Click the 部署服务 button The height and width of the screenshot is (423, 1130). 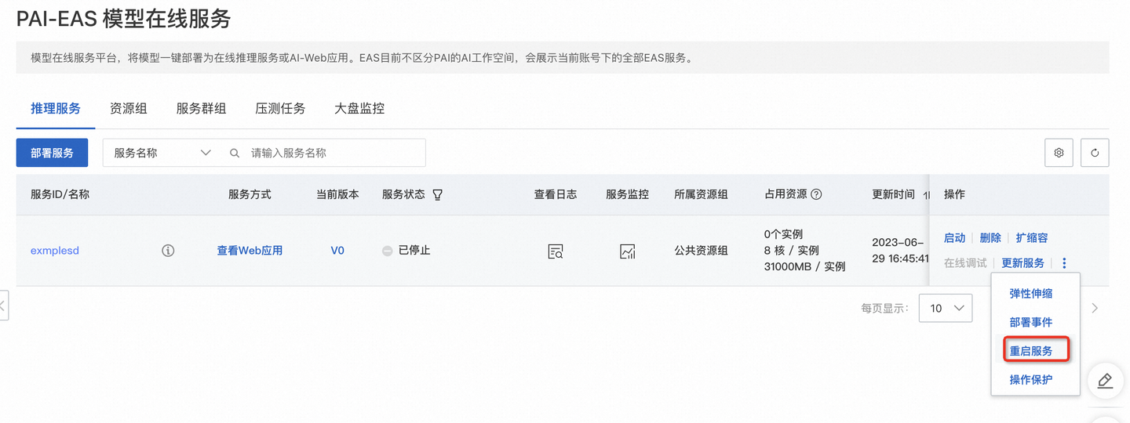[x=52, y=153]
